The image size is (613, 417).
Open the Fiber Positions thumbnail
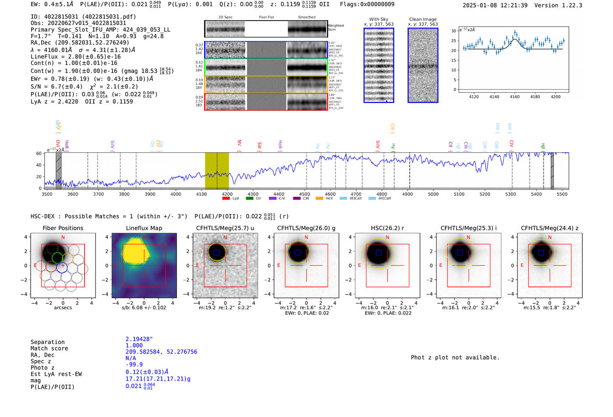(x=63, y=265)
